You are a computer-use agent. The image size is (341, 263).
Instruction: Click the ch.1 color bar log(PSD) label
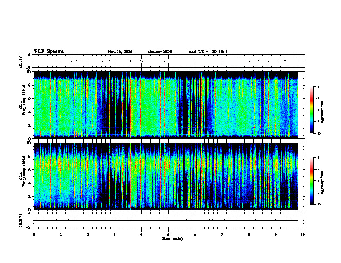click(x=322, y=112)
